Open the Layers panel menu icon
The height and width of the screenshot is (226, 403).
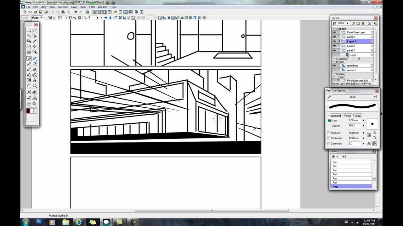coord(376,23)
